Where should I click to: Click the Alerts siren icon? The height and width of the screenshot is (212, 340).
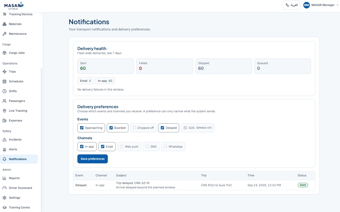click(4, 149)
